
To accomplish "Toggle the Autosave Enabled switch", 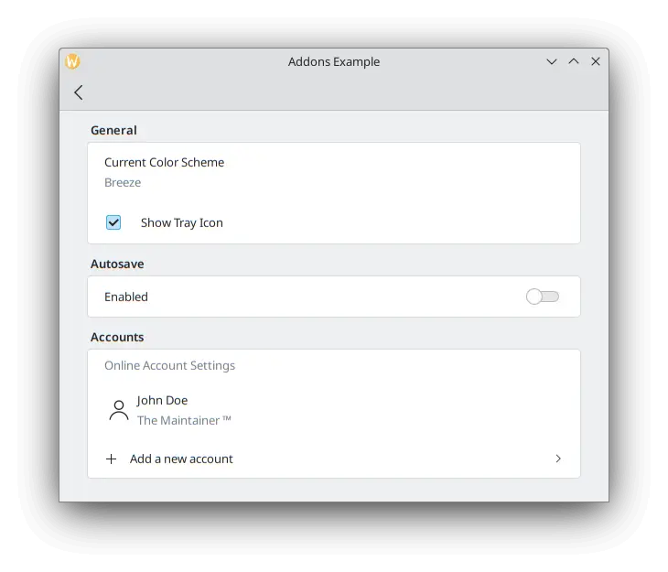I will click(543, 297).
